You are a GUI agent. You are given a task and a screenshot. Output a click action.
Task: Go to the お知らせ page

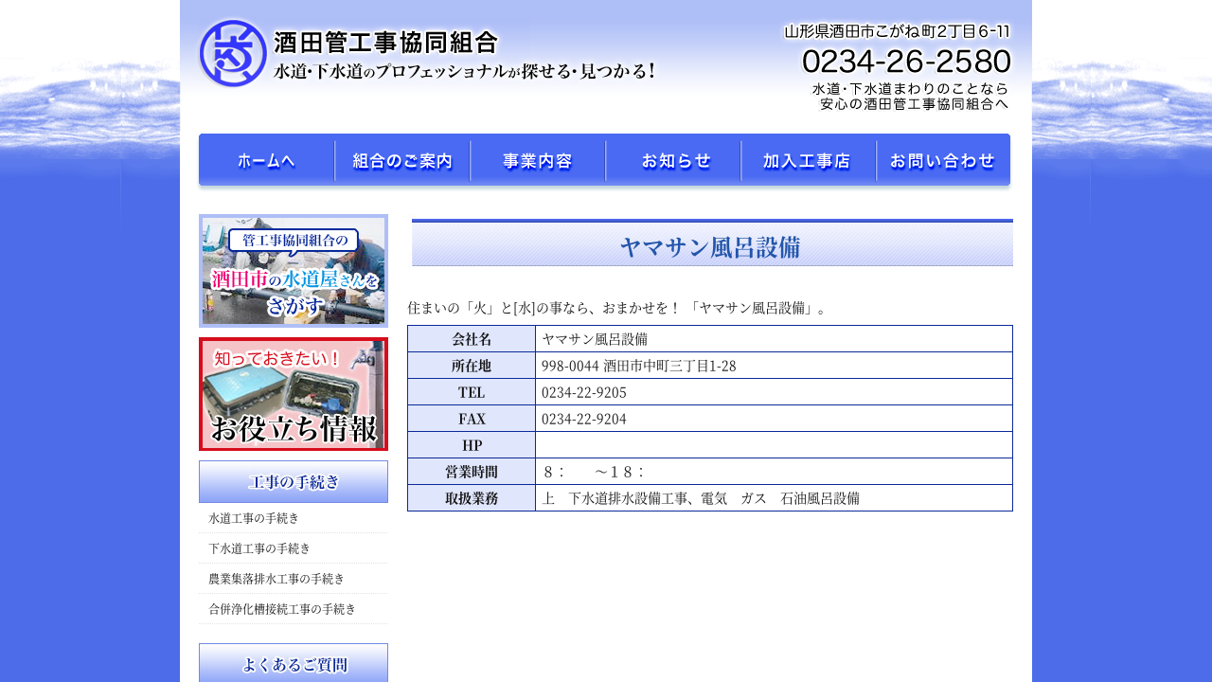[673, 161]
